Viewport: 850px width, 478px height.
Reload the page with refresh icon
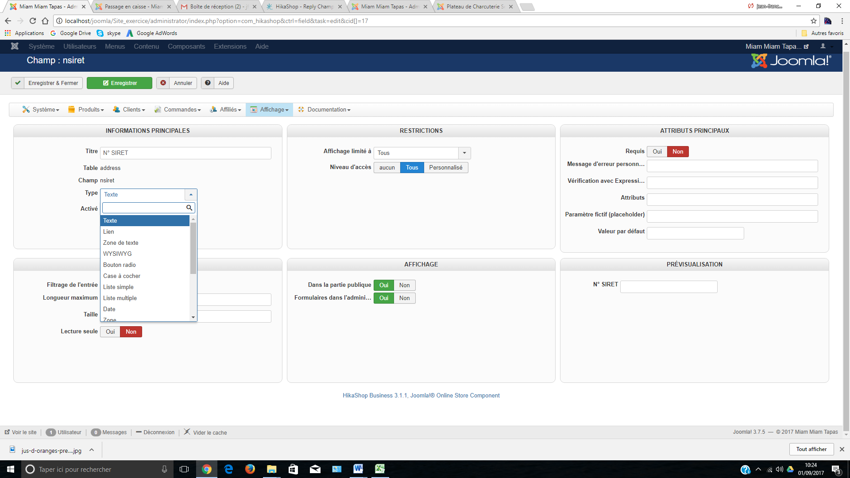coord(33,21)
